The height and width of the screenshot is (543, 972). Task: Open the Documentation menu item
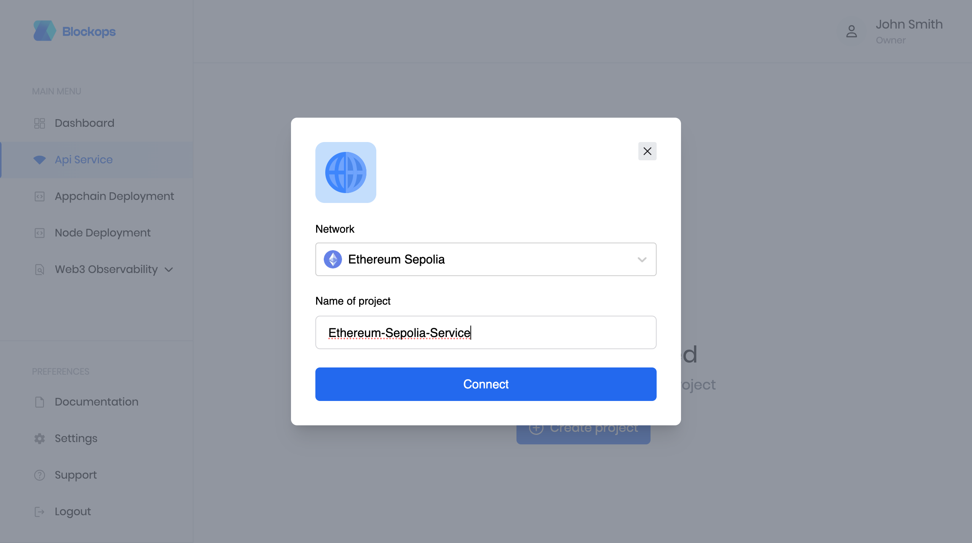click(x=97, y=402)
